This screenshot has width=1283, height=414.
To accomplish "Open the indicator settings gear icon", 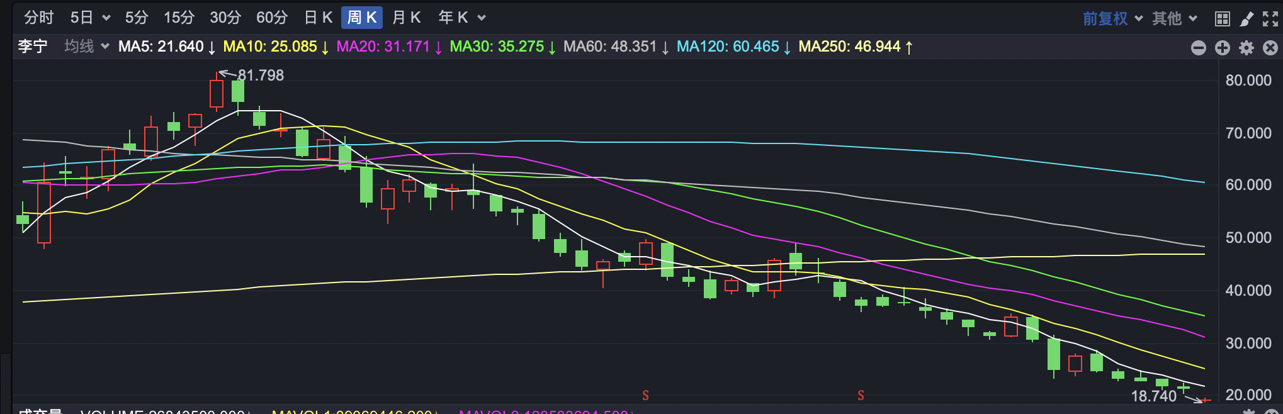I will (1246, 48).
